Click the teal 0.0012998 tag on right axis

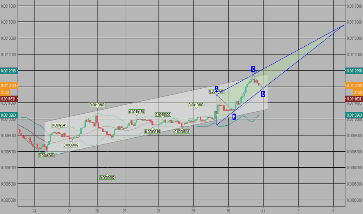(x=354, y=71)
